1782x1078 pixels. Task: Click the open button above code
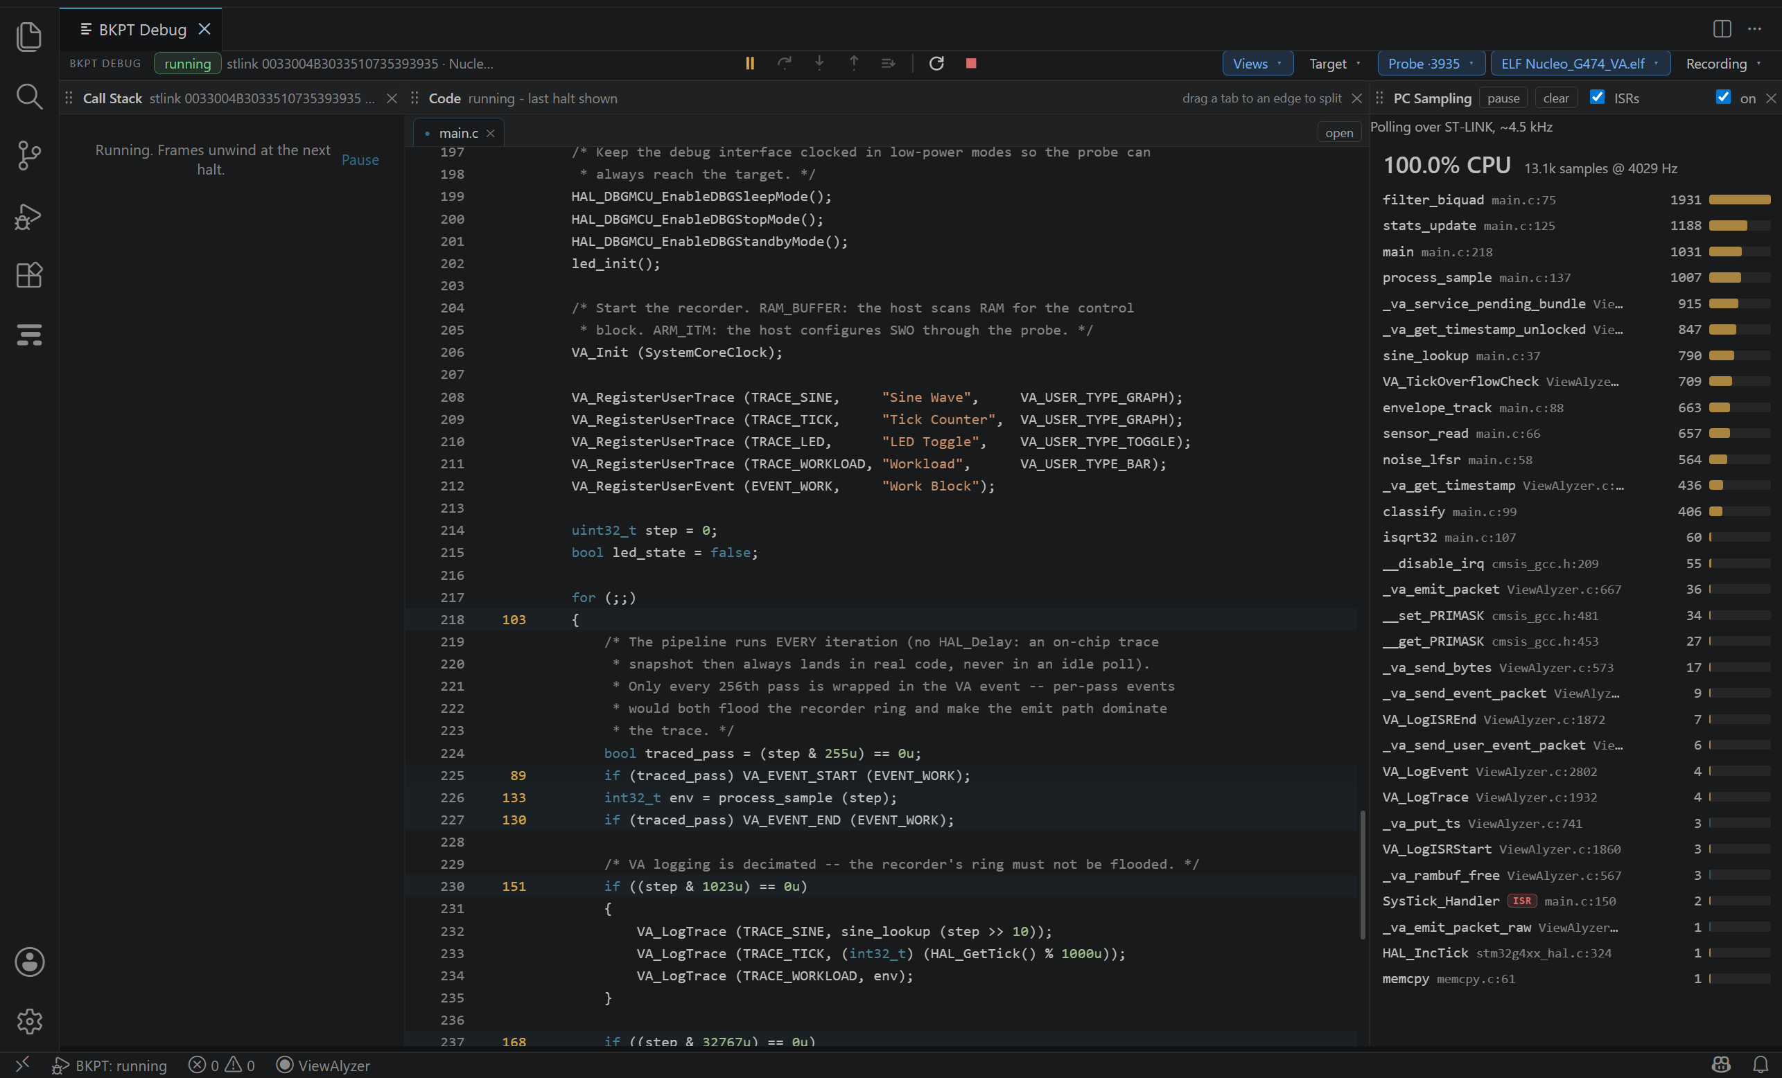click(x=1339, y=133)
